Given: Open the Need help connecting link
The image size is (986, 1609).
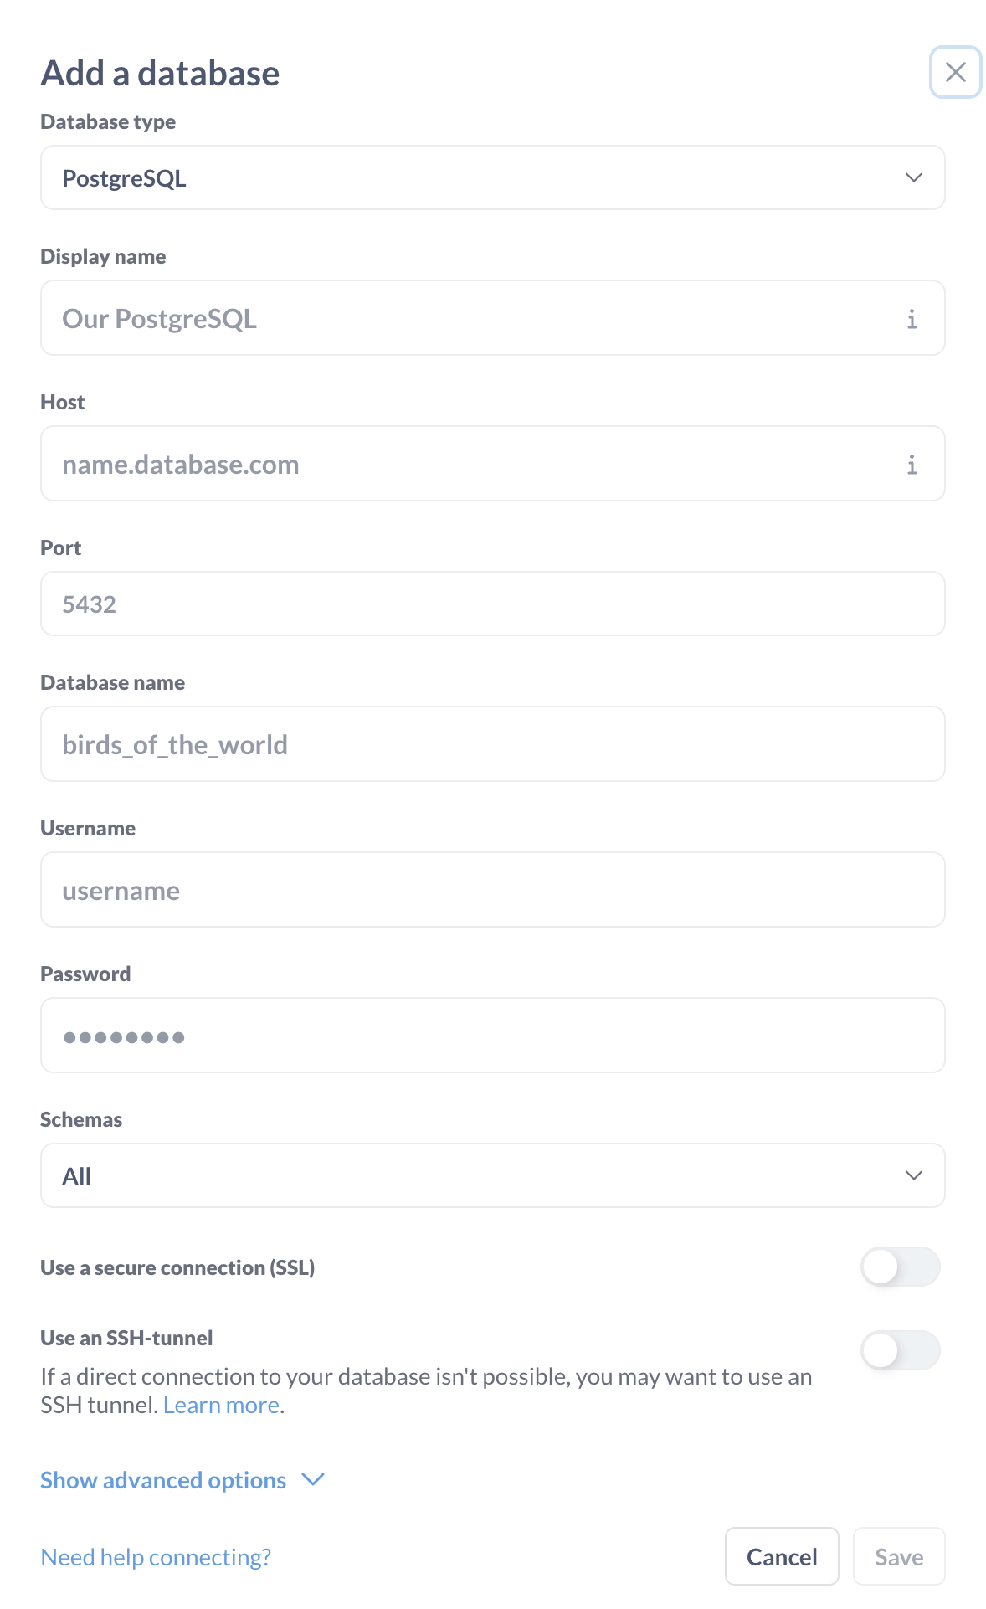Looking at the screenshot, I should point(156,1556).
